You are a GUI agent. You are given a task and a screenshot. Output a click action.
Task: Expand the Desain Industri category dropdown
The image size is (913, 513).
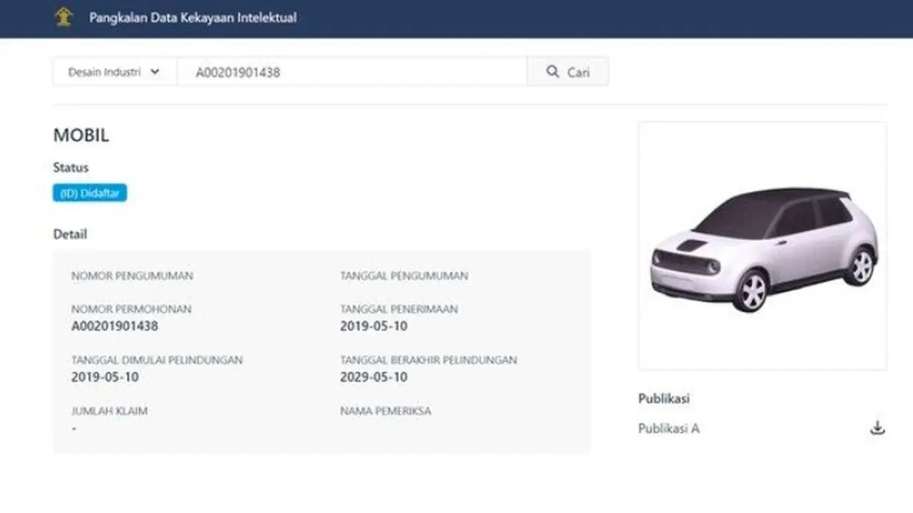pyautogui.click(x=114, y=72)
